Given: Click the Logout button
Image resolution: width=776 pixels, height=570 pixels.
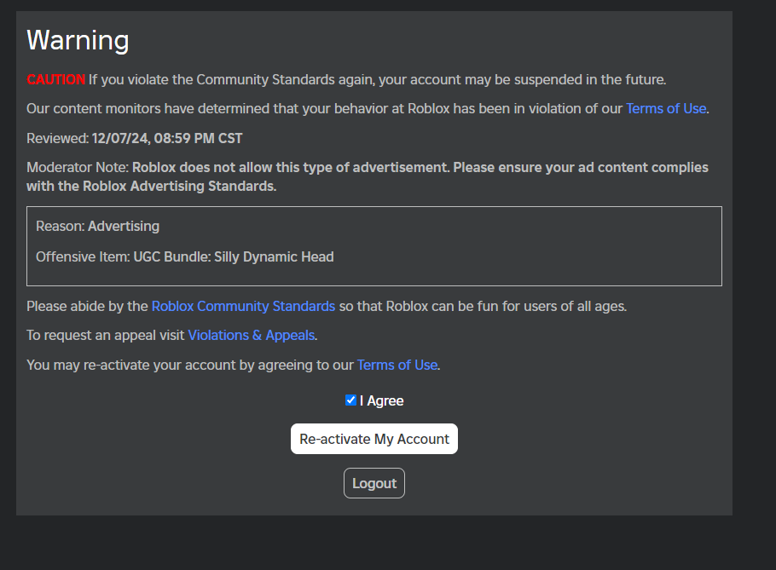Looking at the screenshot, I should pos(374,483).
